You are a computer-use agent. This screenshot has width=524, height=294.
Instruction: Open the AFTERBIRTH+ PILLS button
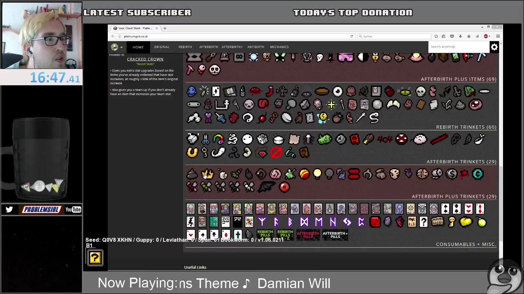coord(335,235)
